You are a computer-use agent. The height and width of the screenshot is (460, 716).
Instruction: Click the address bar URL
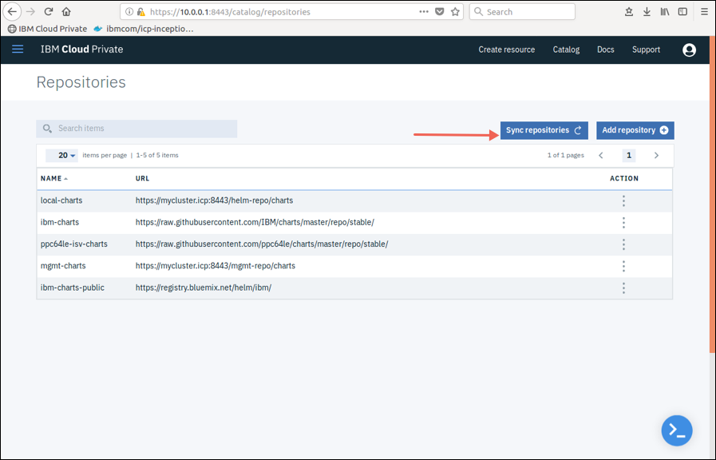click(230, 12)
